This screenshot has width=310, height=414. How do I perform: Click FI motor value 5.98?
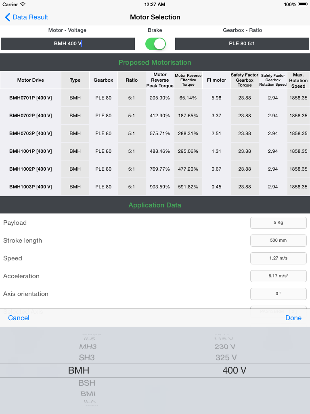point(216,98)
